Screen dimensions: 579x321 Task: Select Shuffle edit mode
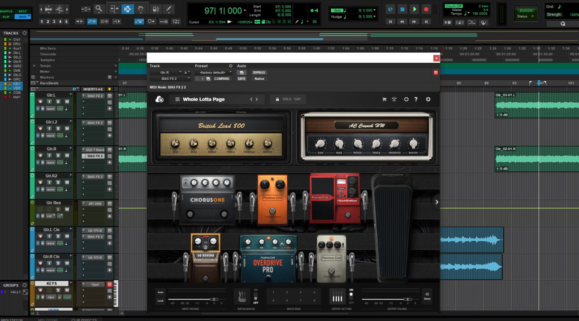pyautogui.click(x=7, y=11)
